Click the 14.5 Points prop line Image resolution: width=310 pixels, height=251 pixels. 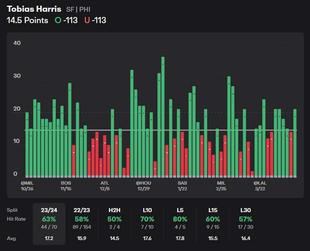pos(28,20)
